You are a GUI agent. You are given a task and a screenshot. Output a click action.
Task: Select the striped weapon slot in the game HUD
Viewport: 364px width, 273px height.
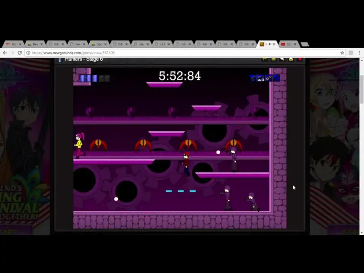[x=269, y=78]
